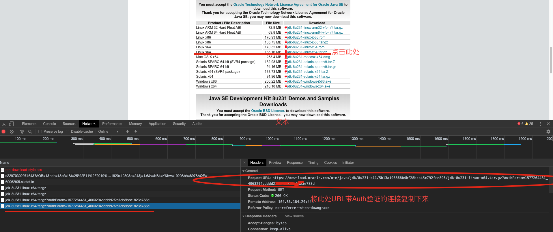Click download icon beside jdk-8u231-windows-x64.exe
This screenshot has width=553, height=232.
point(286,86)
